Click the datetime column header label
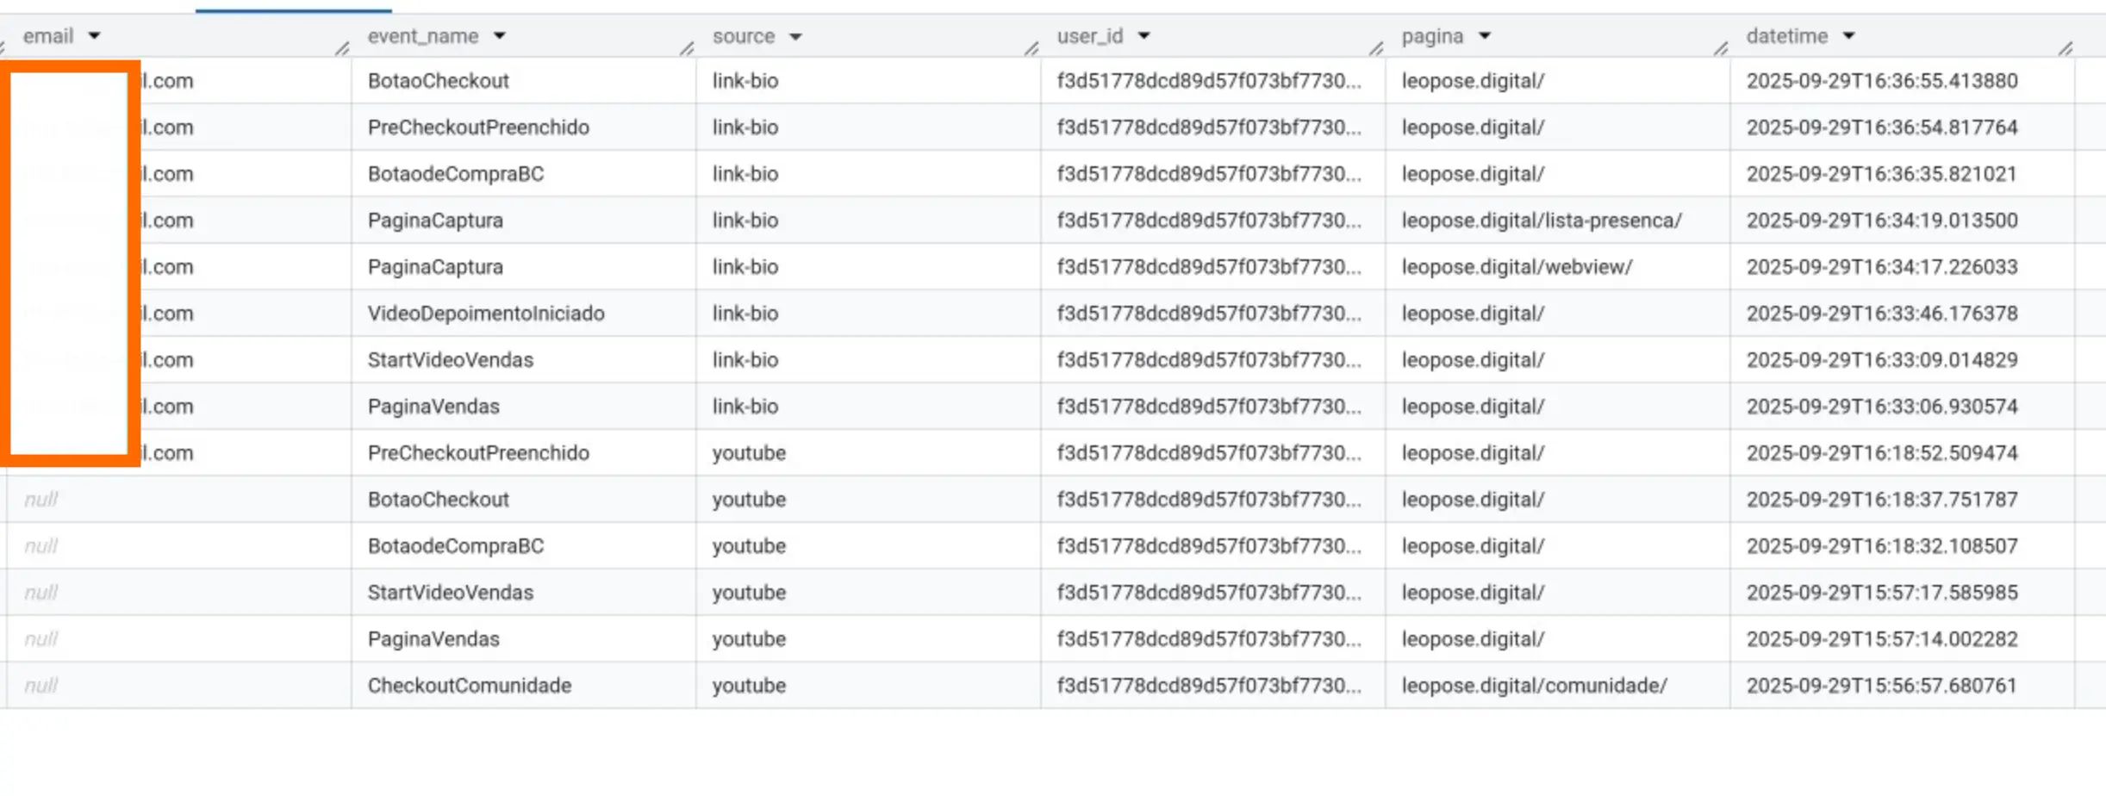This screenshot has height=796, width=2106. pos(1786,36)
